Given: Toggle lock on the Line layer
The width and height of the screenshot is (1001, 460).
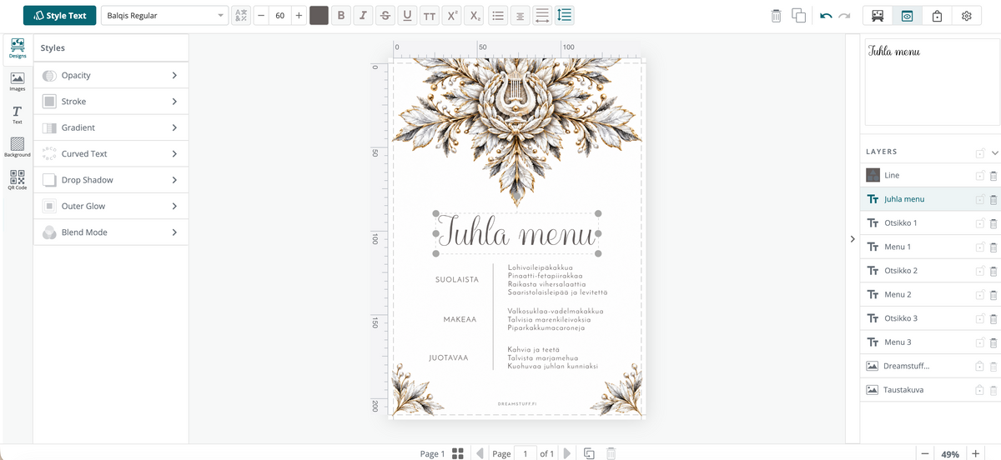Looking at the screenshot, I should pos(980,175).
